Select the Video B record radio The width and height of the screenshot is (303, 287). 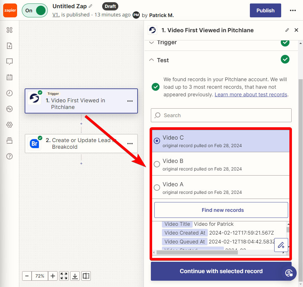coord(157,164)
